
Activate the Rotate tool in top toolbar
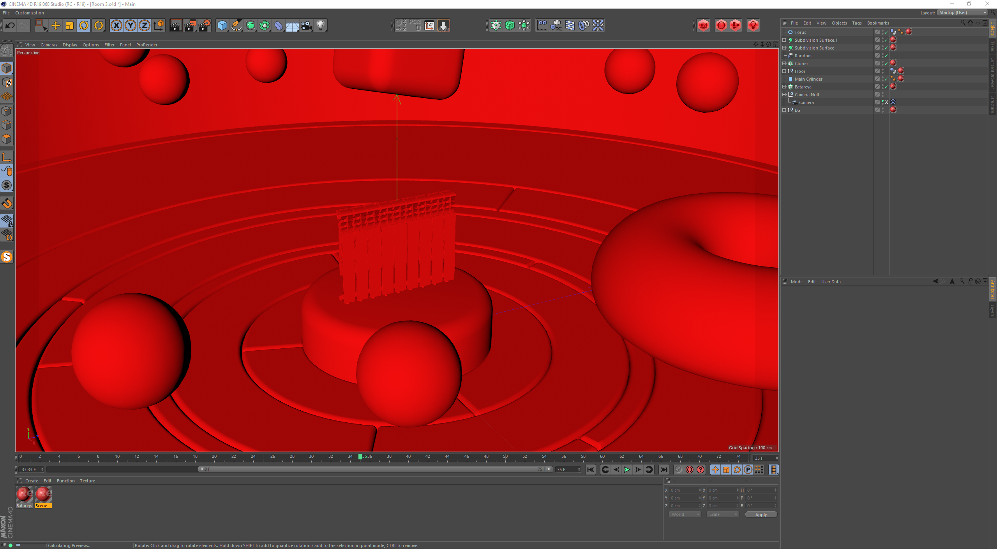coord(84,26)
